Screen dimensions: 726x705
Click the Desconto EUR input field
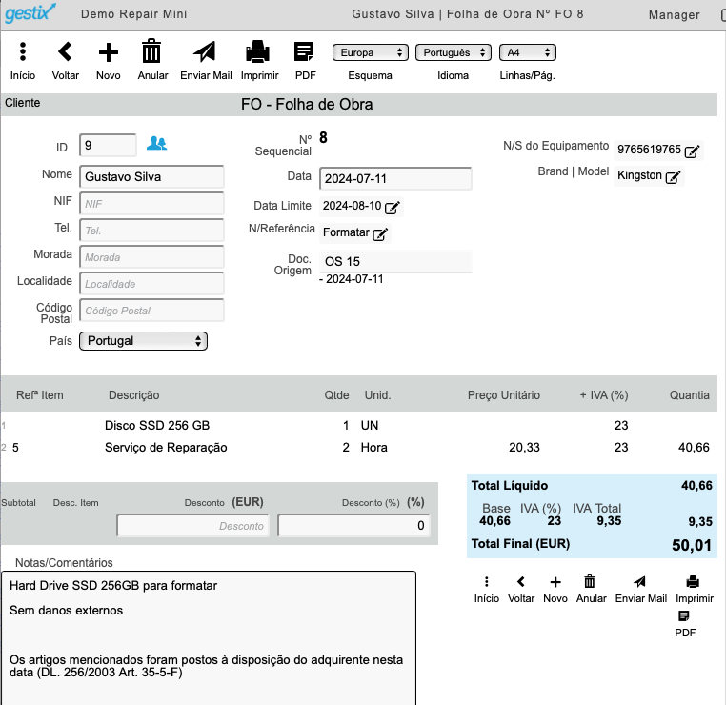(193, 525)
